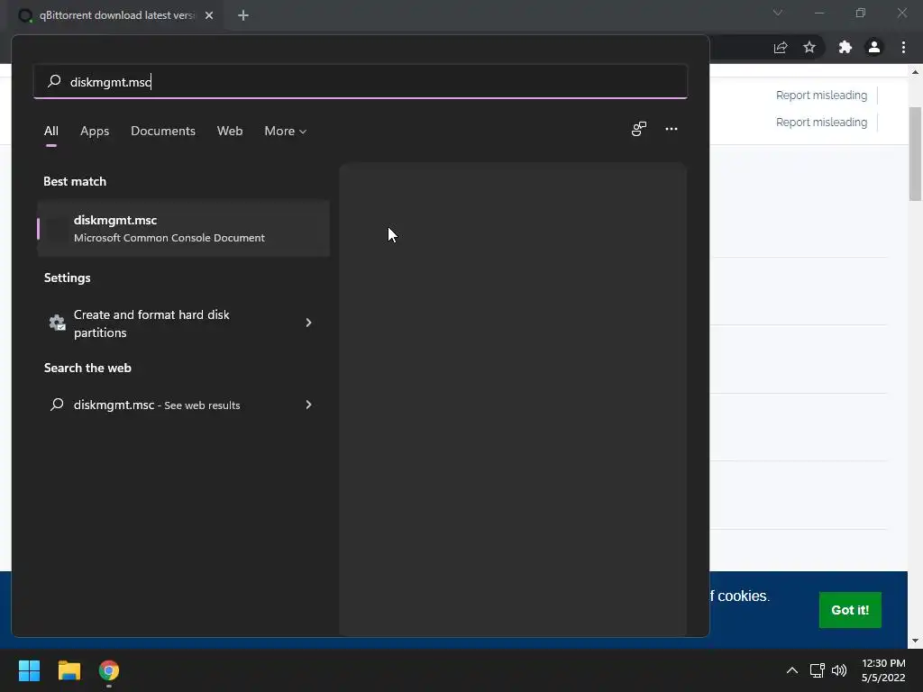Click the first Report misleading link
The height and width of the screenshot is (692, 923).
821,96
